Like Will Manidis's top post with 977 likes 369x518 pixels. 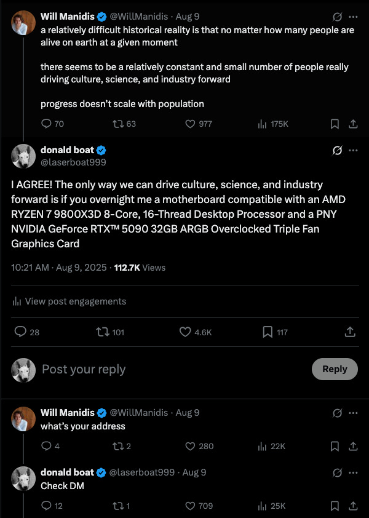(x=191, y=124)
